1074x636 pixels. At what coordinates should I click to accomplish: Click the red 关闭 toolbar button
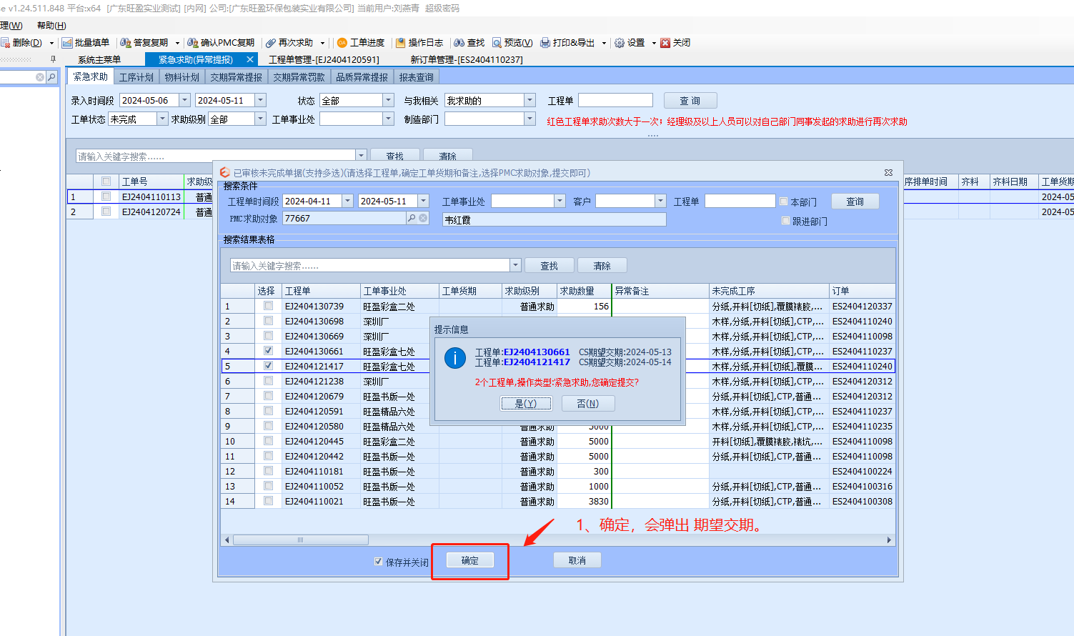pos(675,43)
